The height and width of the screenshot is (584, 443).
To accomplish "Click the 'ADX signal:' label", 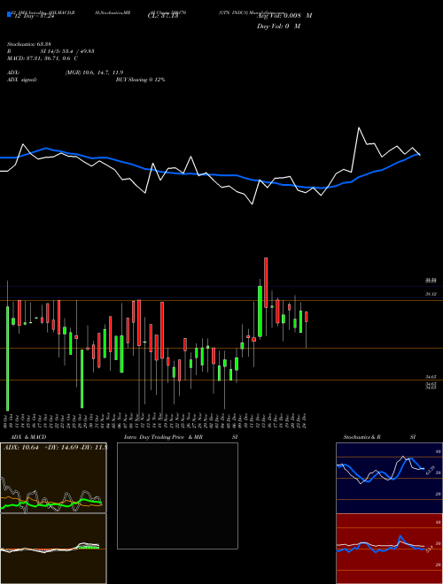I will [x=22, y=80].
